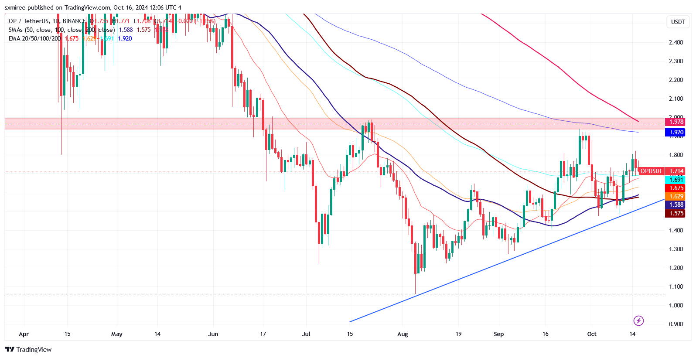Click the SMA 1.575 legend value
The width and height of the screenshot is (696, 358).
tap(143, 30)
